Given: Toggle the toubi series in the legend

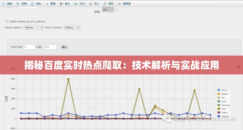Looking at the screenshot, I should point(222,101).
